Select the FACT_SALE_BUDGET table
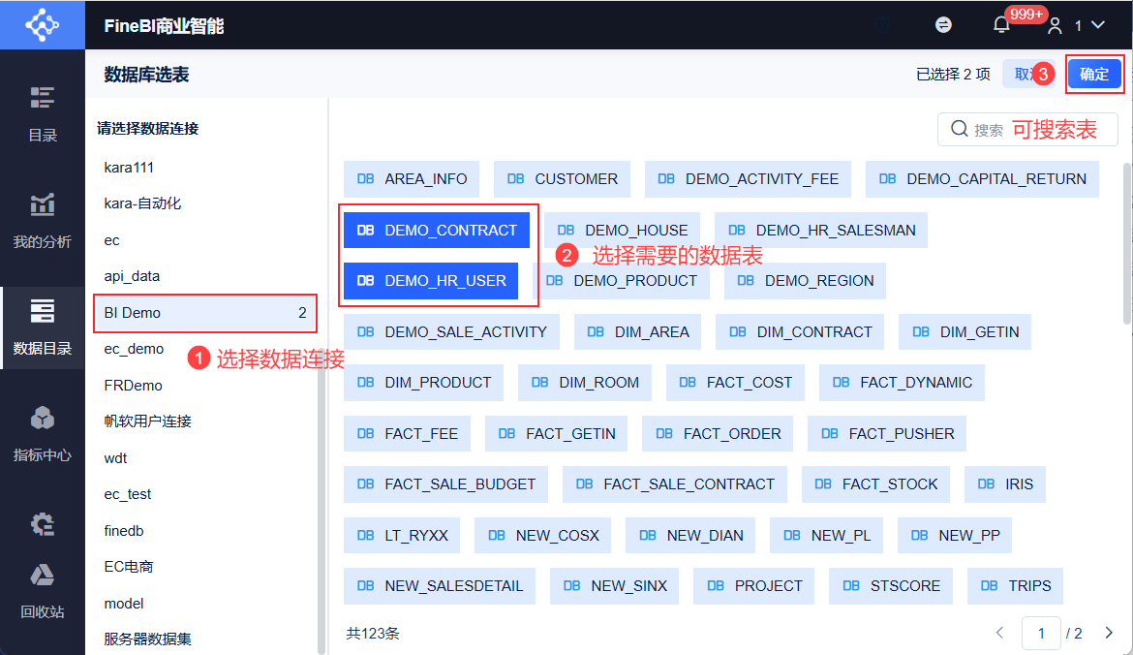Viewport: 1133px width, 655px height. [445, 484]
